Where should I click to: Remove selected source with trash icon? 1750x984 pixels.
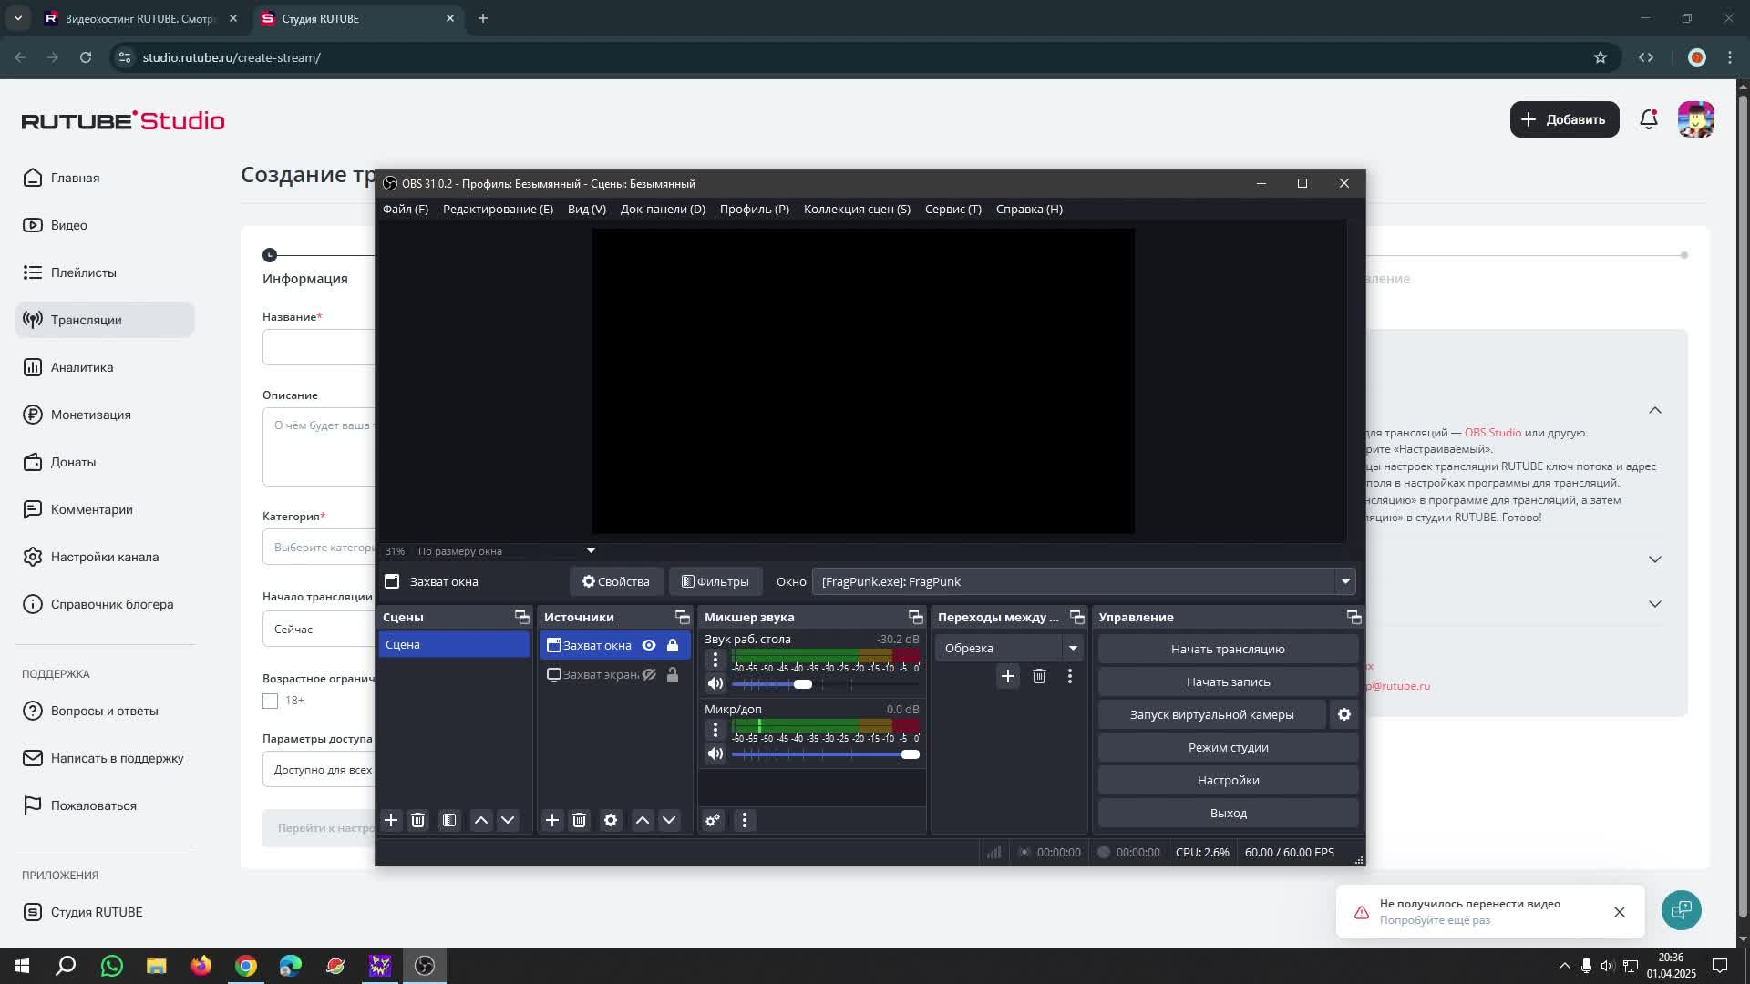click(x=579, y=820)
